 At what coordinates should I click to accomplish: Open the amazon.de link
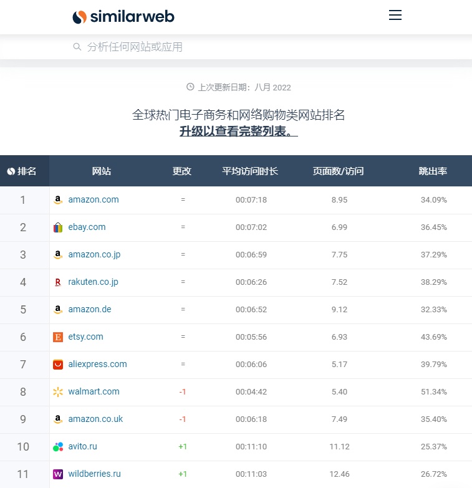pyautogui.click(x=90, y=309)
